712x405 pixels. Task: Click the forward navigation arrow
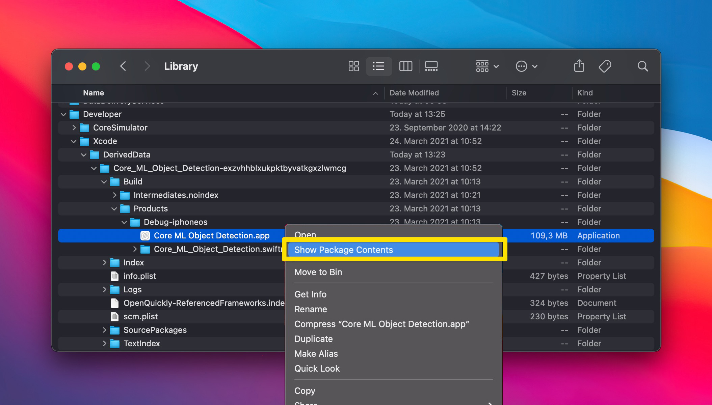(145, 66)
